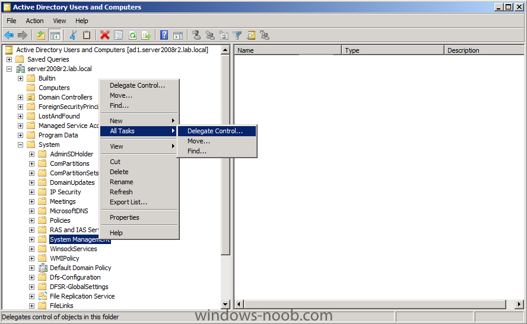Sort by the Name column header
The image size is (527, 324).
[x=288, y=50]
